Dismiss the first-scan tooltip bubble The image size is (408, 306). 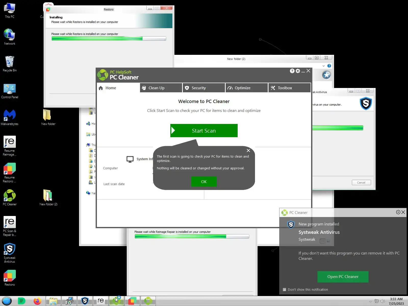click(x=248, y=150)
